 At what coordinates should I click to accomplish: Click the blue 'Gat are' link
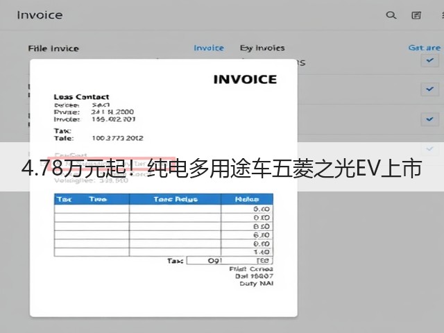point(424,48)
